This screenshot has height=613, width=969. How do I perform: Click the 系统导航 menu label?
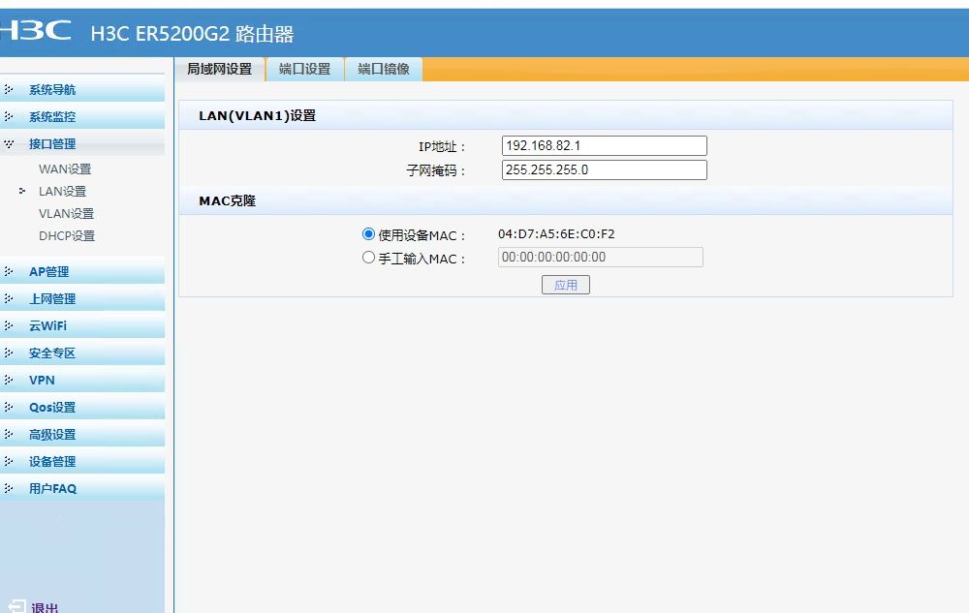click(x=52, y=90)
